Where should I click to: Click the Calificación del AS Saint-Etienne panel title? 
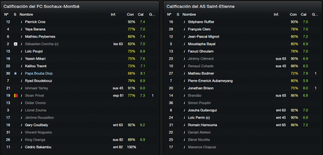(x=200, y=6)
